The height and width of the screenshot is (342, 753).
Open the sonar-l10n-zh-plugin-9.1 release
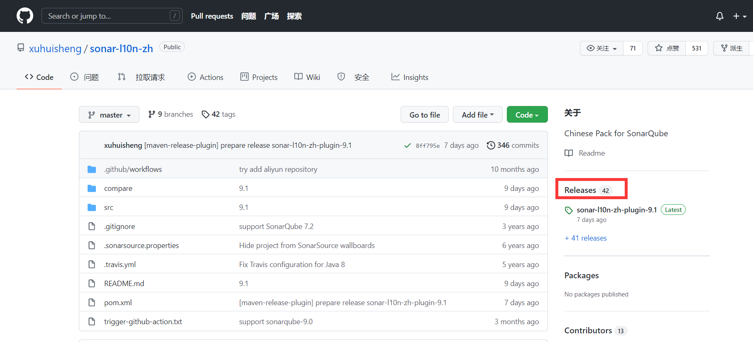click(617, 210)
